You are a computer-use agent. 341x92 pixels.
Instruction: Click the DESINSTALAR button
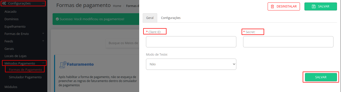click(x=284, y=6)
